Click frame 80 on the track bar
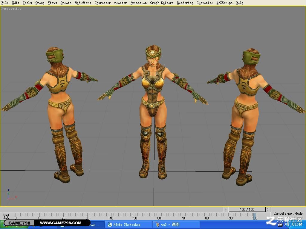 (x=207, y=218)
